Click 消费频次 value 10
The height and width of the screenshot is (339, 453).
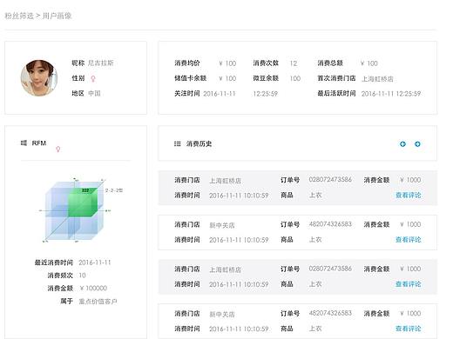pos(82,276)
